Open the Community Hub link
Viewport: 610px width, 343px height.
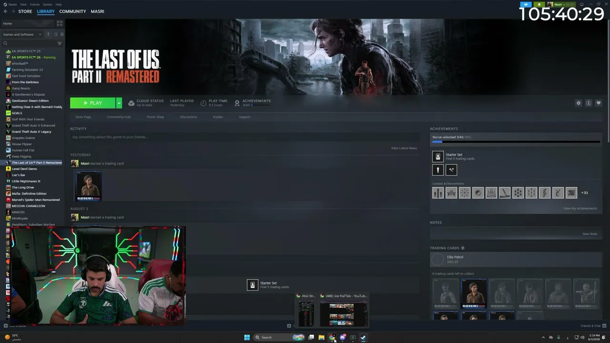point(119,117)
